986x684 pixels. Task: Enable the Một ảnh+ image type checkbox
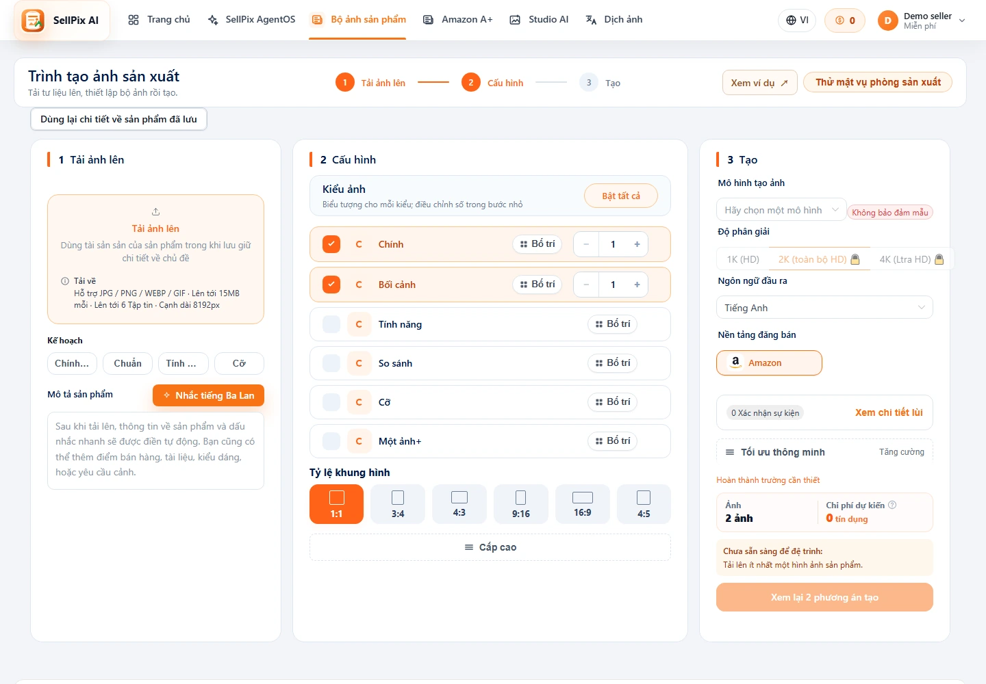coord(331,441)
